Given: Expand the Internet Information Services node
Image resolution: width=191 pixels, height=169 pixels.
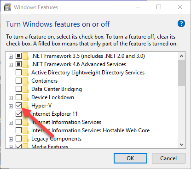Looking at the screenshot, I should point(11,123).
